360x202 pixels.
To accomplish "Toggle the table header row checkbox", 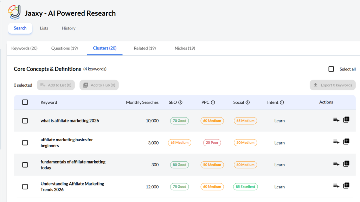I will pos(25,102).
